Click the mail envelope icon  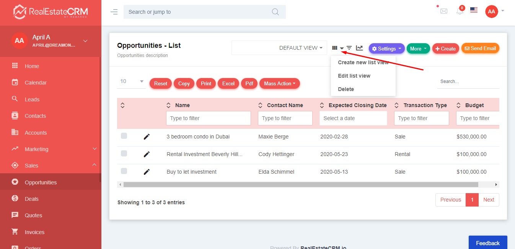(443, 11)
